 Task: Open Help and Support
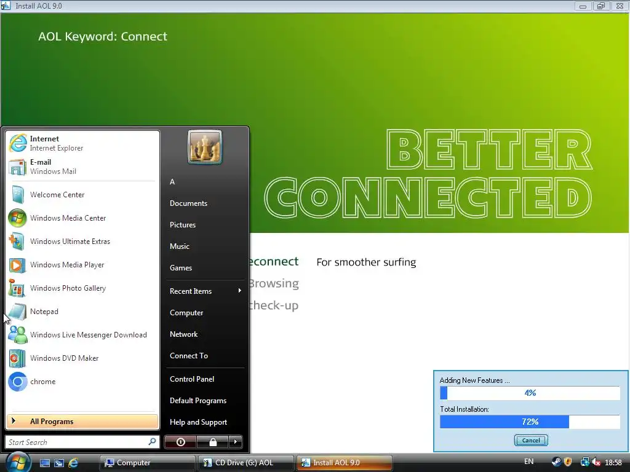(x=205, y=422)
